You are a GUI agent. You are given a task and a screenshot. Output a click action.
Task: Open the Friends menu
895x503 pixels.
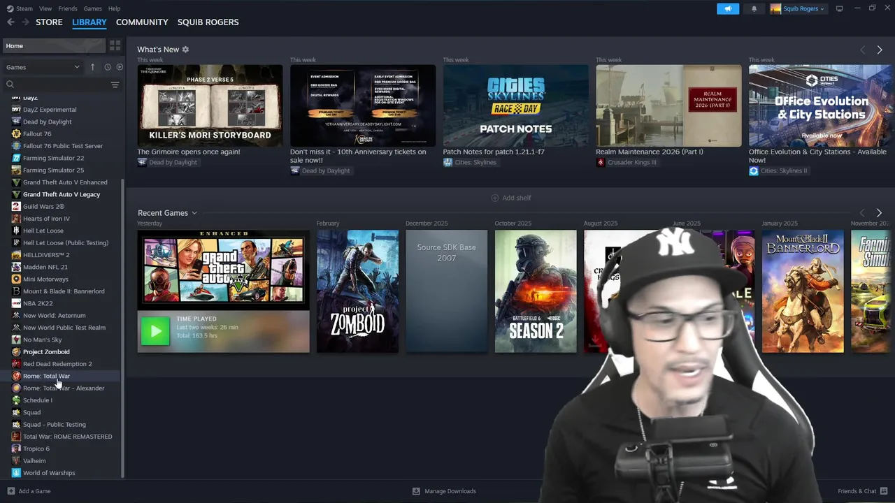click(68, 8)
